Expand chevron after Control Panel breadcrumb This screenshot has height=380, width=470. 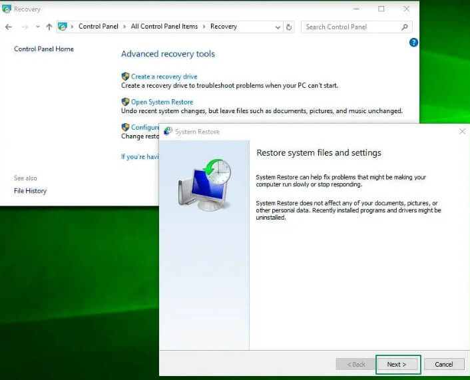[124, 27]
